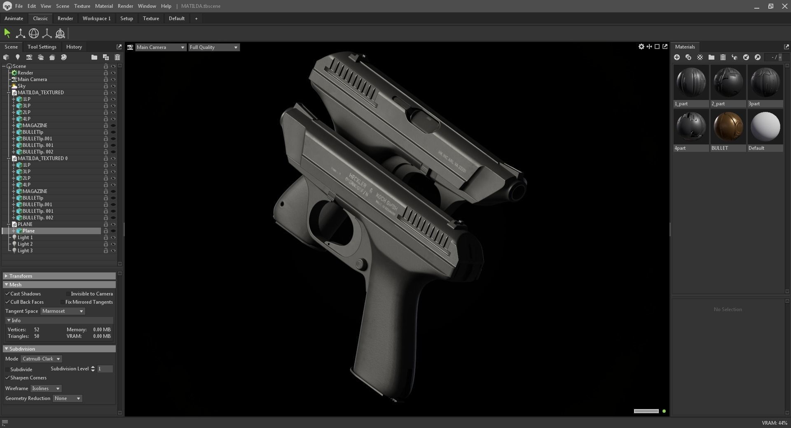Pop out the viewport to a window

pos(665,47)
